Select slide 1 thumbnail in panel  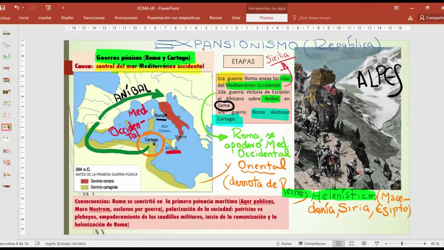(6, 33)
